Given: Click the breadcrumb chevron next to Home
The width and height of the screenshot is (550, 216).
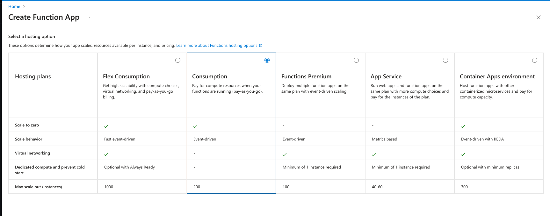Looking at the screenshot, I should (24, 7).
